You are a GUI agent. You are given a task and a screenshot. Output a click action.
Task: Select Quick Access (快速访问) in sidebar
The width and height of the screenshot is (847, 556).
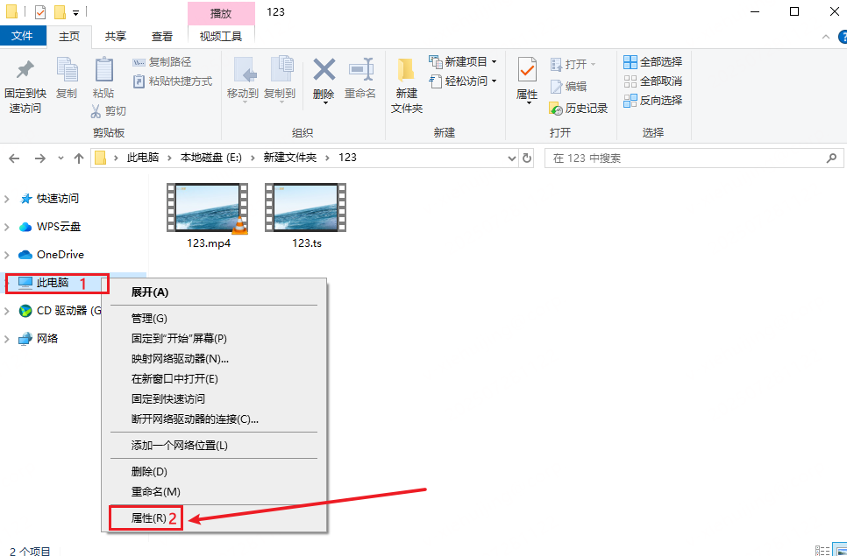(50, 199)
